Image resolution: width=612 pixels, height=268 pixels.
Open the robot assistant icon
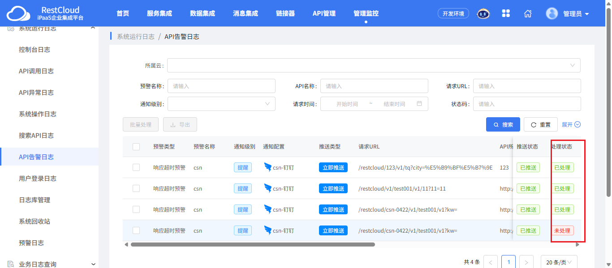click(x=483, y=13)
